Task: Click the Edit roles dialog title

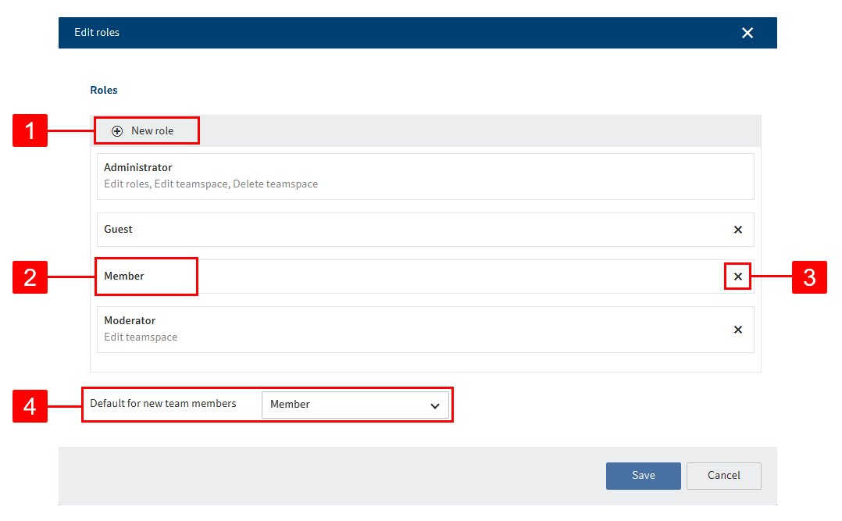Action: pyautogui.click(x=97, y=33)
